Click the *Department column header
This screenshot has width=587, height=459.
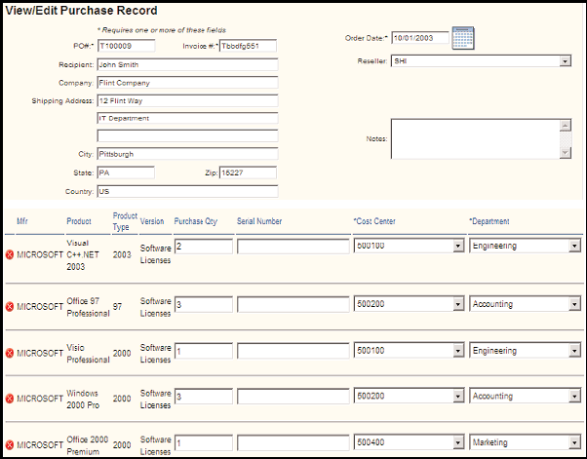(489, 221)
